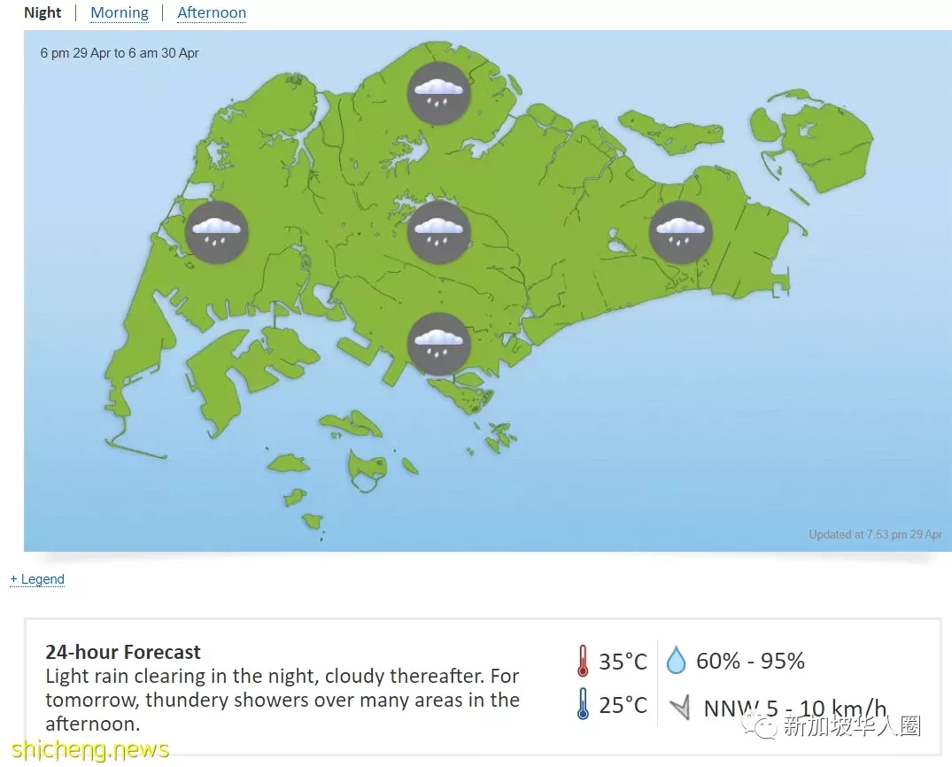
Task: Click the west region rain cloud icon
Action: [216, 232]
